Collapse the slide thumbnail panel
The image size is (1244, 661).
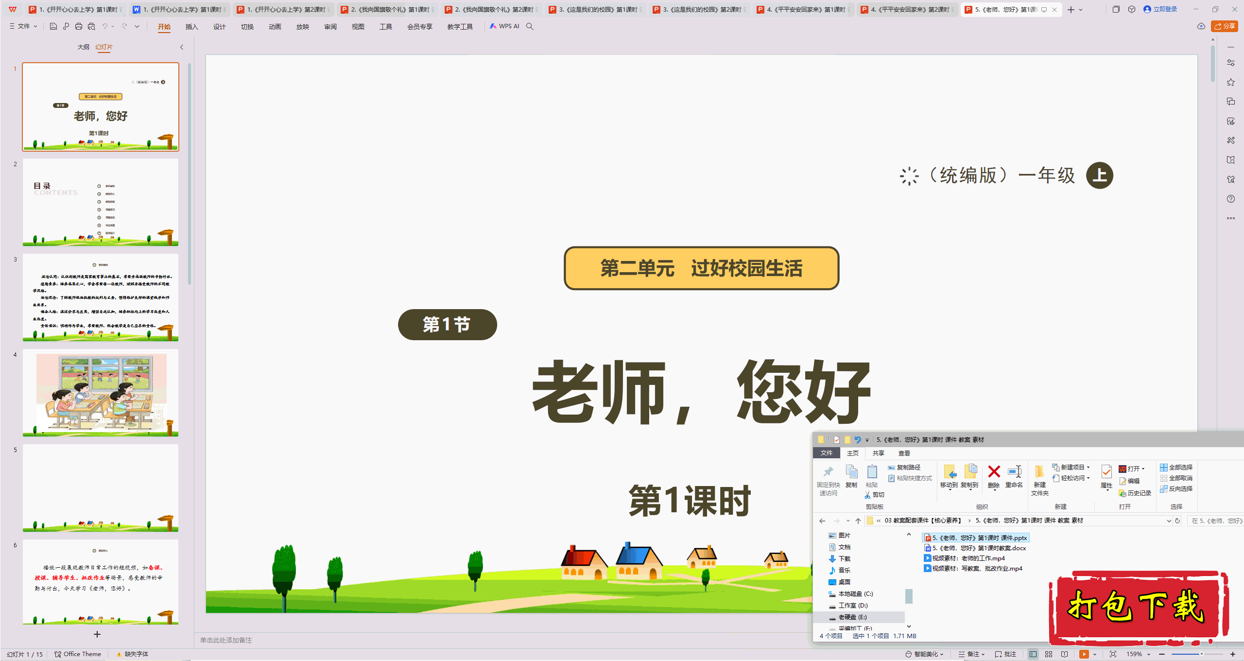tap(182, 47)
